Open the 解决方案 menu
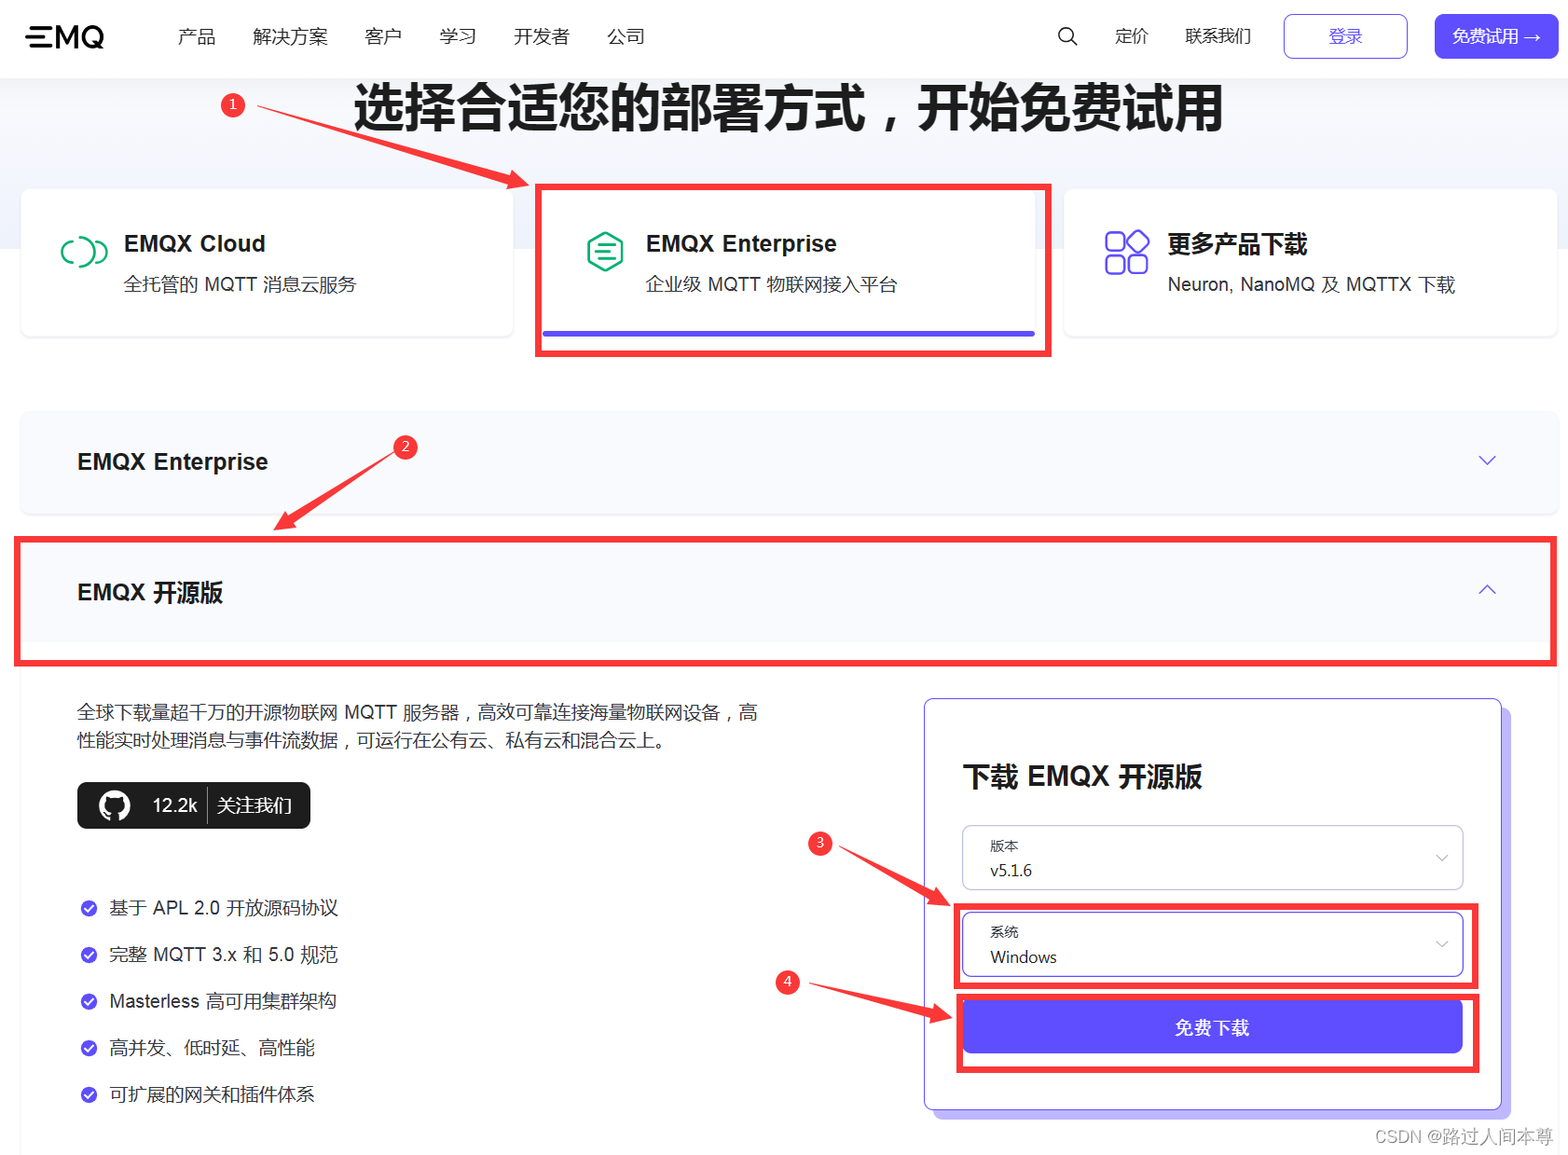The image size is (1568, 1155). point(290,36)
